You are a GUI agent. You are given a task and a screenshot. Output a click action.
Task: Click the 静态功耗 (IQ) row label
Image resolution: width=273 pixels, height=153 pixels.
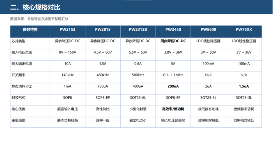(x=22, y=86)
